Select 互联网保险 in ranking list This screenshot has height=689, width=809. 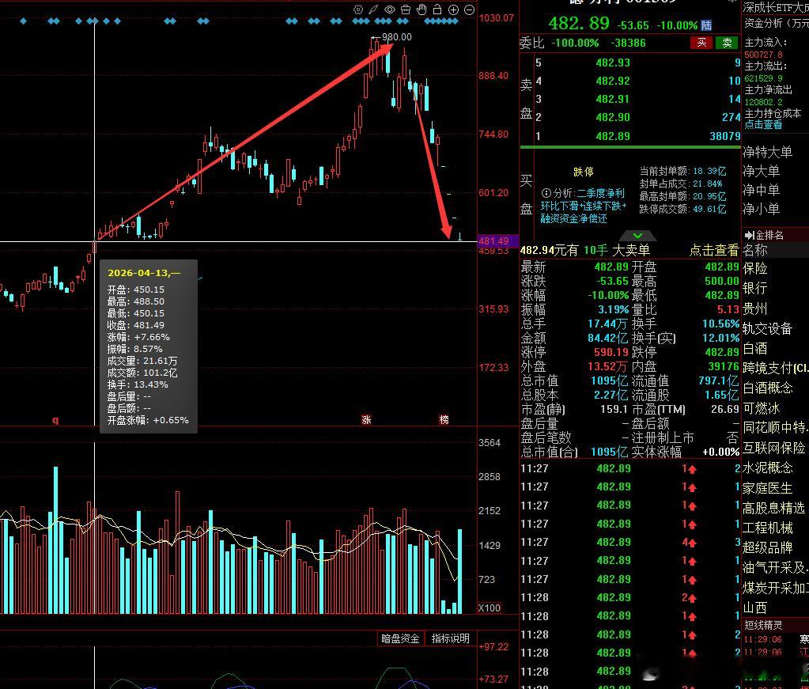(x=773, y=448)
